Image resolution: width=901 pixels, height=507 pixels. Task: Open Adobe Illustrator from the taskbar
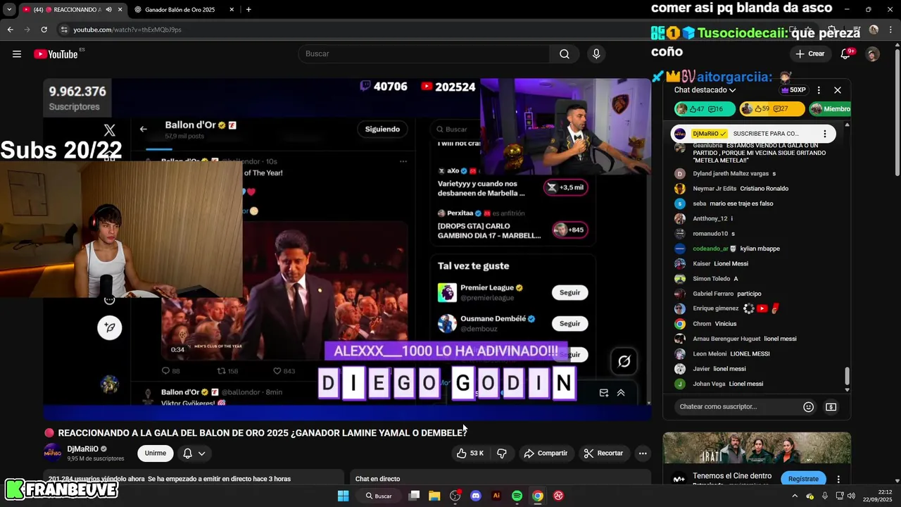click(x=496, y=496)
